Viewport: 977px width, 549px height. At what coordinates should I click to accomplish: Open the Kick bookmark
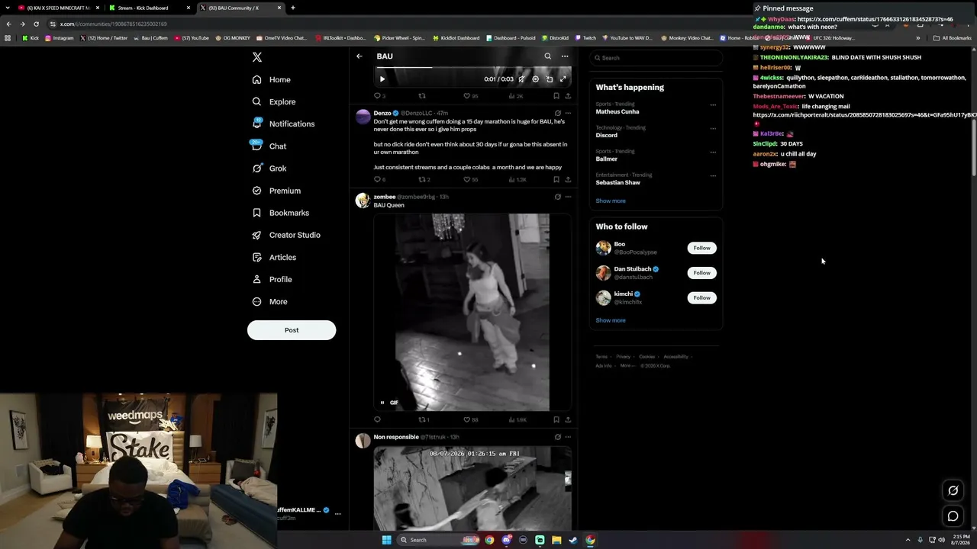point(31,38)
